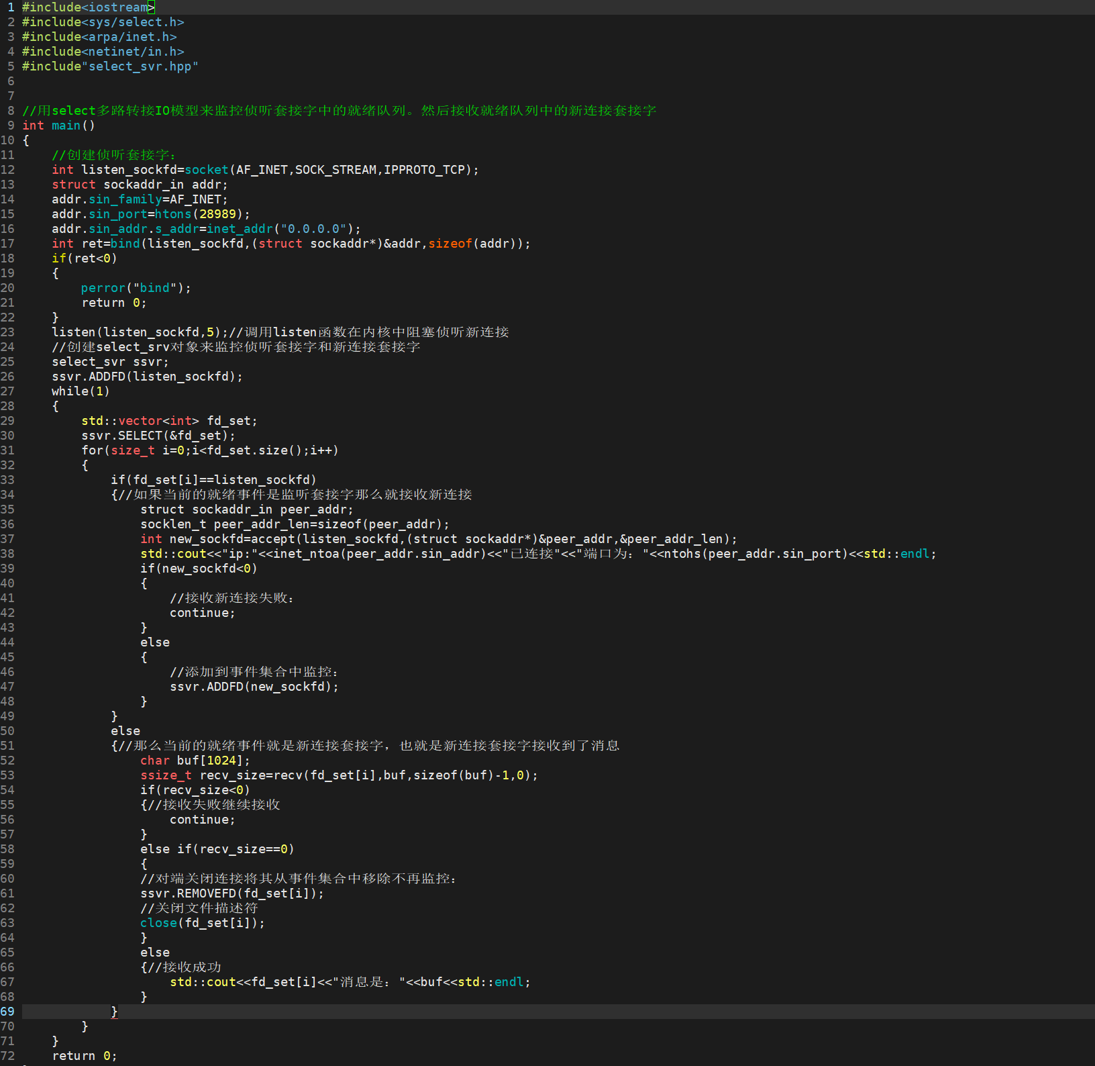Click addr.sin_family=AF_INET; line
The image size is (1095, 1066).
click(x=140, y=199)
